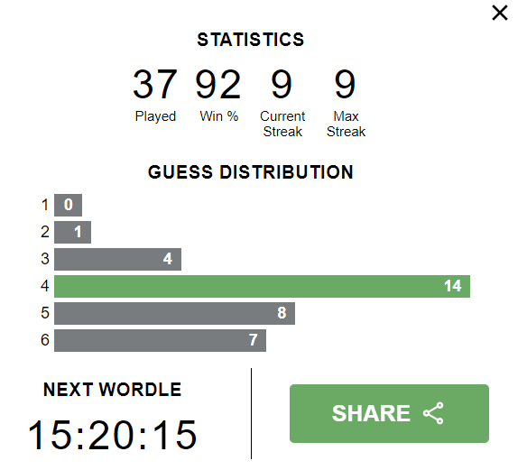The height and width of the screenshot is (470, 527).
Task: Click the 3-guess bar showing 4
Action: coord(117,259)
